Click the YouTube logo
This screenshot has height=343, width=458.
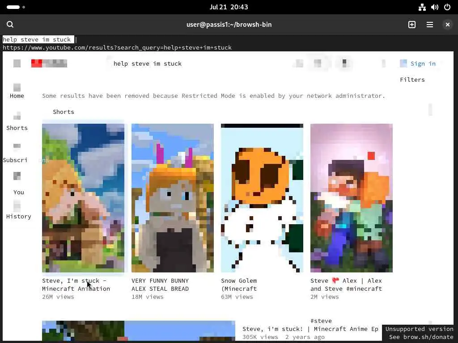pos(49,63)
